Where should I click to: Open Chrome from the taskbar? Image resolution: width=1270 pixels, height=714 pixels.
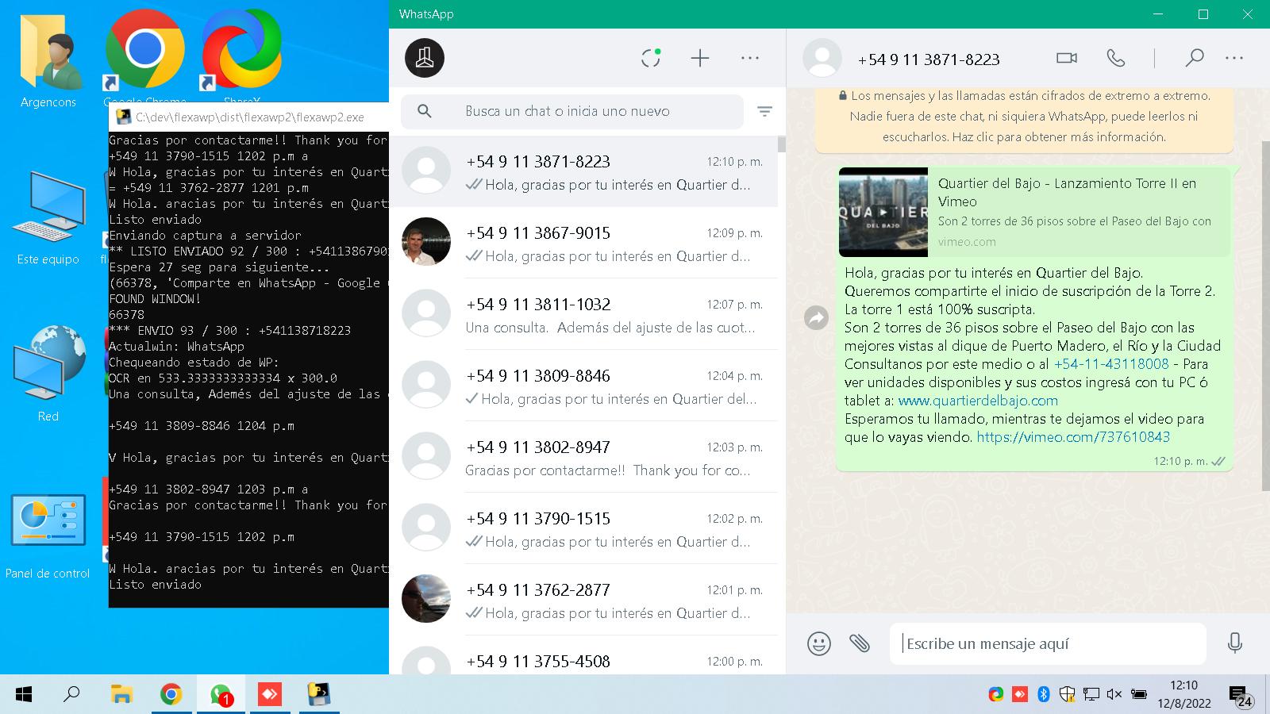171,695
